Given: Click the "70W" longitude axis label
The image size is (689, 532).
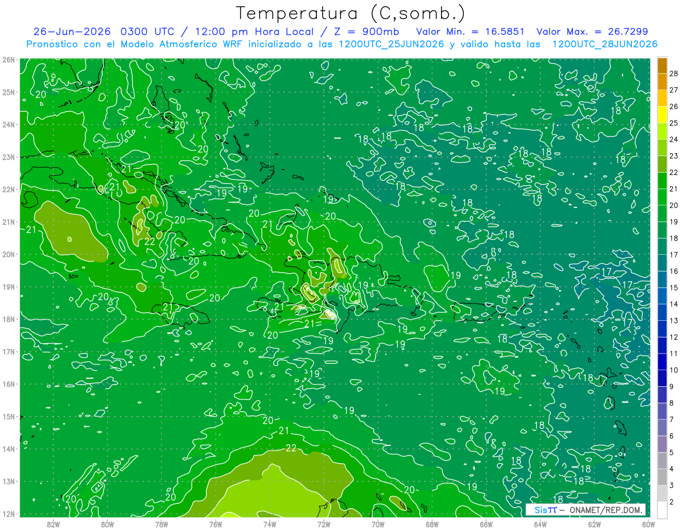Looking at the screenshot, I should [378, 524].
